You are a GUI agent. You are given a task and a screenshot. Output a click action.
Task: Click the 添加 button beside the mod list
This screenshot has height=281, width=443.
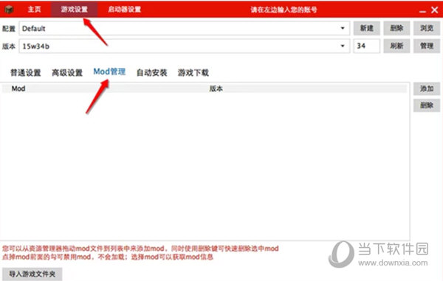[x=427, y=89]
